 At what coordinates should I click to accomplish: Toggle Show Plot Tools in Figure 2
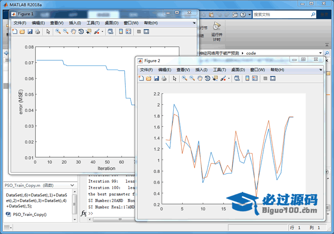(273, 79)
